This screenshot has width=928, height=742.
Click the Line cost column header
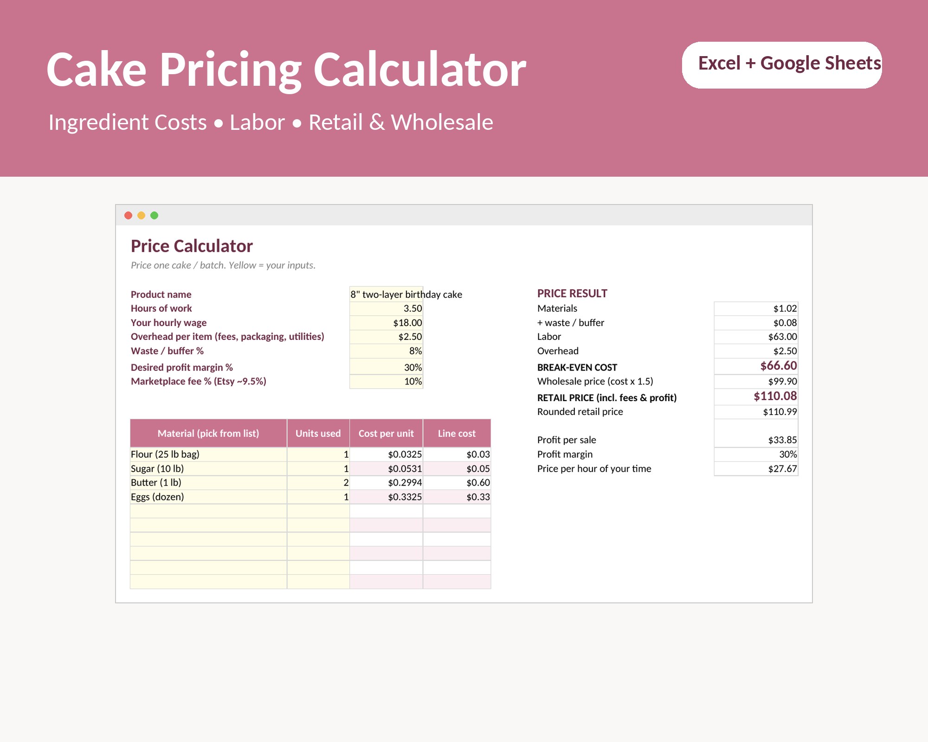(457, 433)
